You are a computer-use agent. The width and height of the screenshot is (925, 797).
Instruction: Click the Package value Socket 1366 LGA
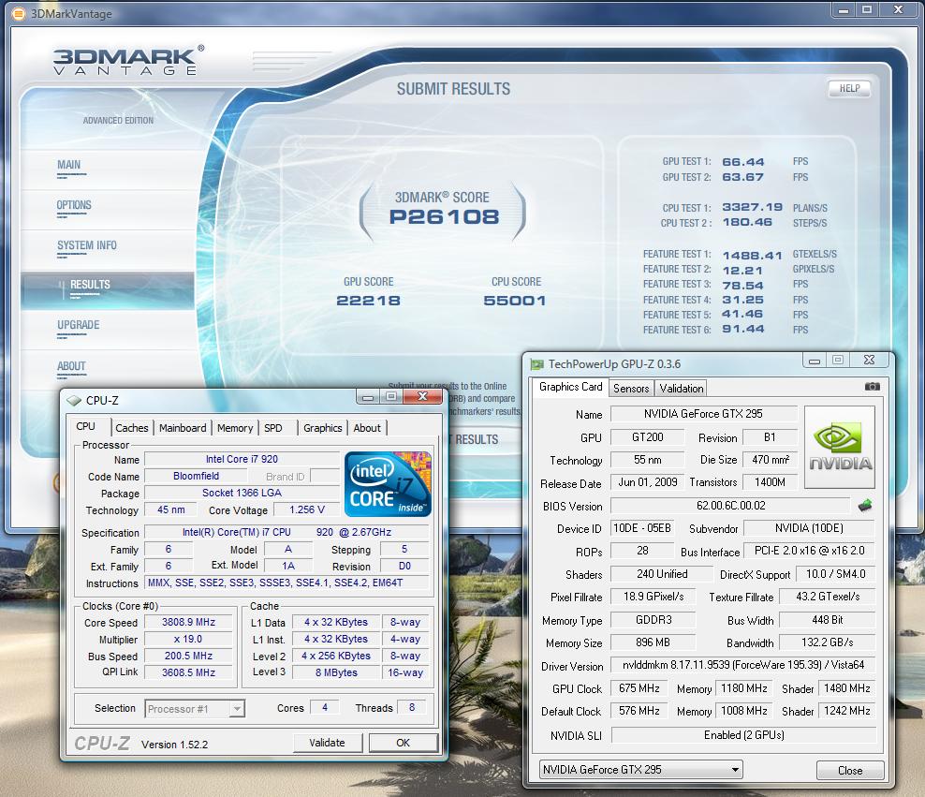click(x=242, y=493)
